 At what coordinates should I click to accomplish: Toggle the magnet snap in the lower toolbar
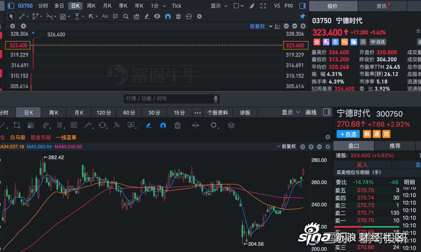point(163,125)
